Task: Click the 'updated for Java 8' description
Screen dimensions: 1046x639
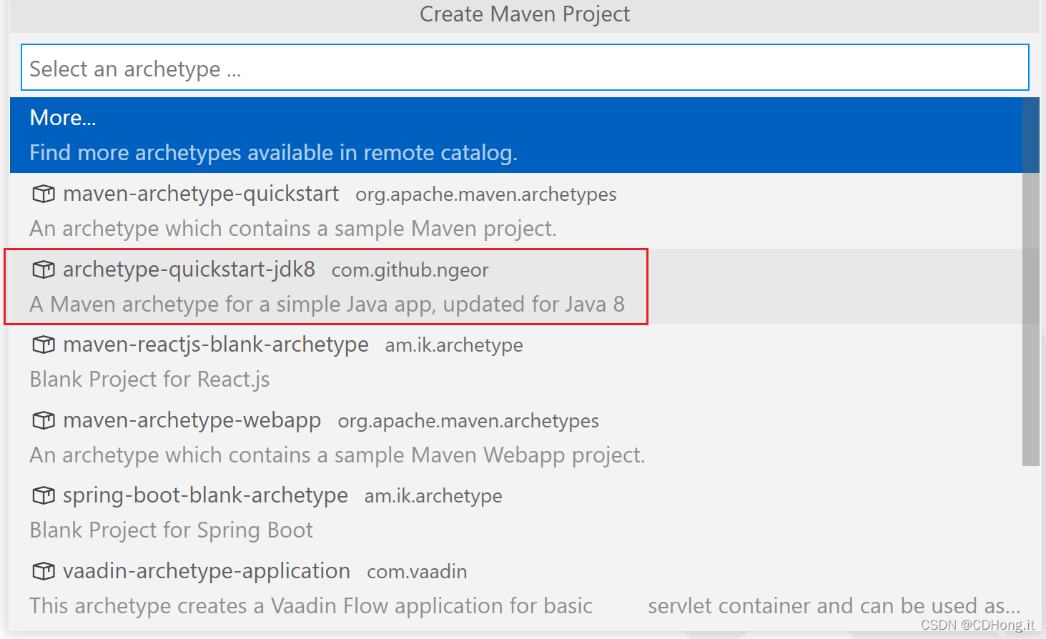Action: click(327, 304)
